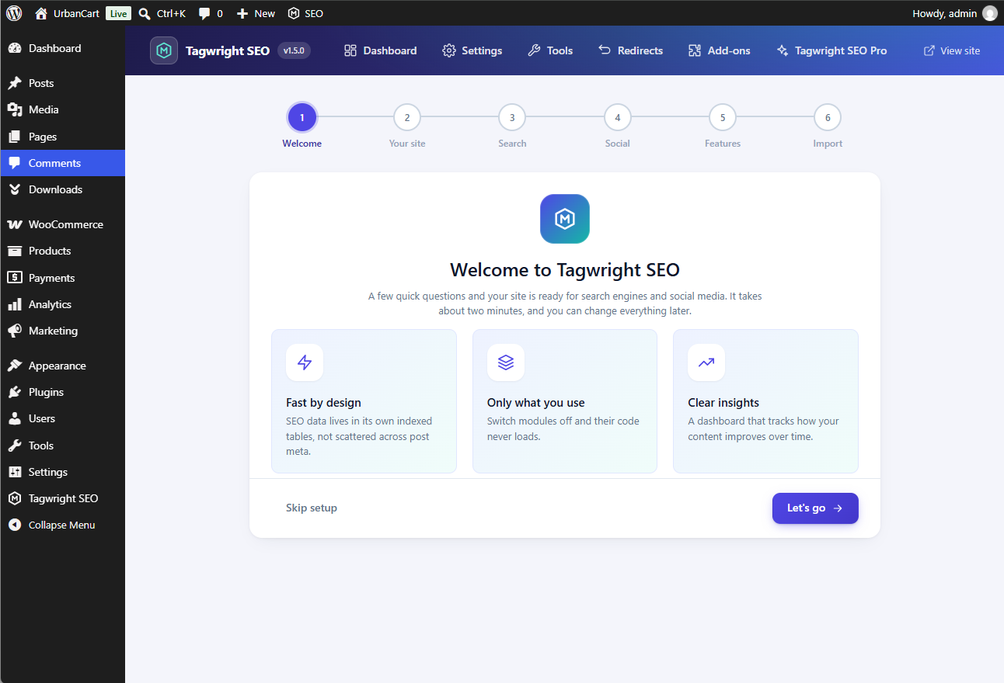Open the Comments sidebar item
The width and height of the screenshot is (1004, 683).
tap(62, 163)
